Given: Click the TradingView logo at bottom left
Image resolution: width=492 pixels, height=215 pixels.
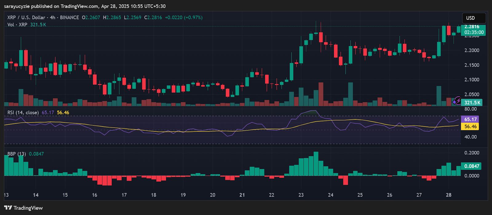Looking at the screenshot, I should pyautogui.click(x=23, y=208).
